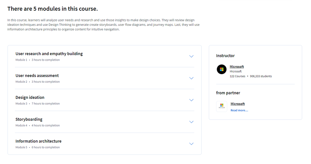
Task: Expand the Design ideation chevron
Action: [x=191, y=100]
